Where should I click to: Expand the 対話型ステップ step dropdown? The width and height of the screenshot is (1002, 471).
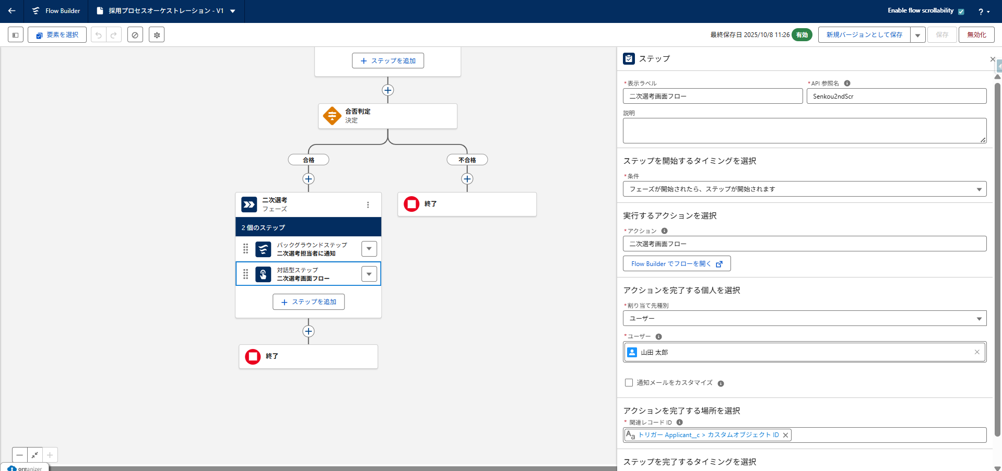369,274
